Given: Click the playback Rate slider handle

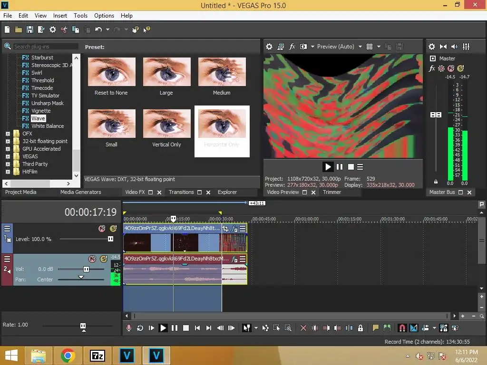Looking at the screenshot, I should (x=83, y=326).
